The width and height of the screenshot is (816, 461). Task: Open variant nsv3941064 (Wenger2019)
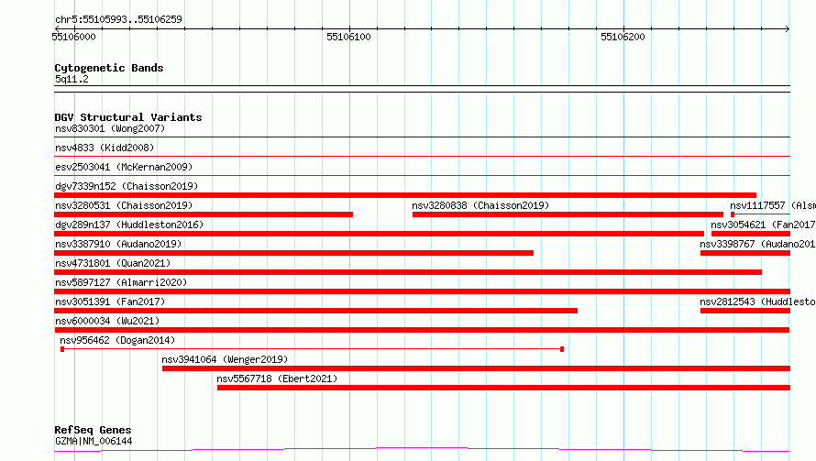pos(225,359)
